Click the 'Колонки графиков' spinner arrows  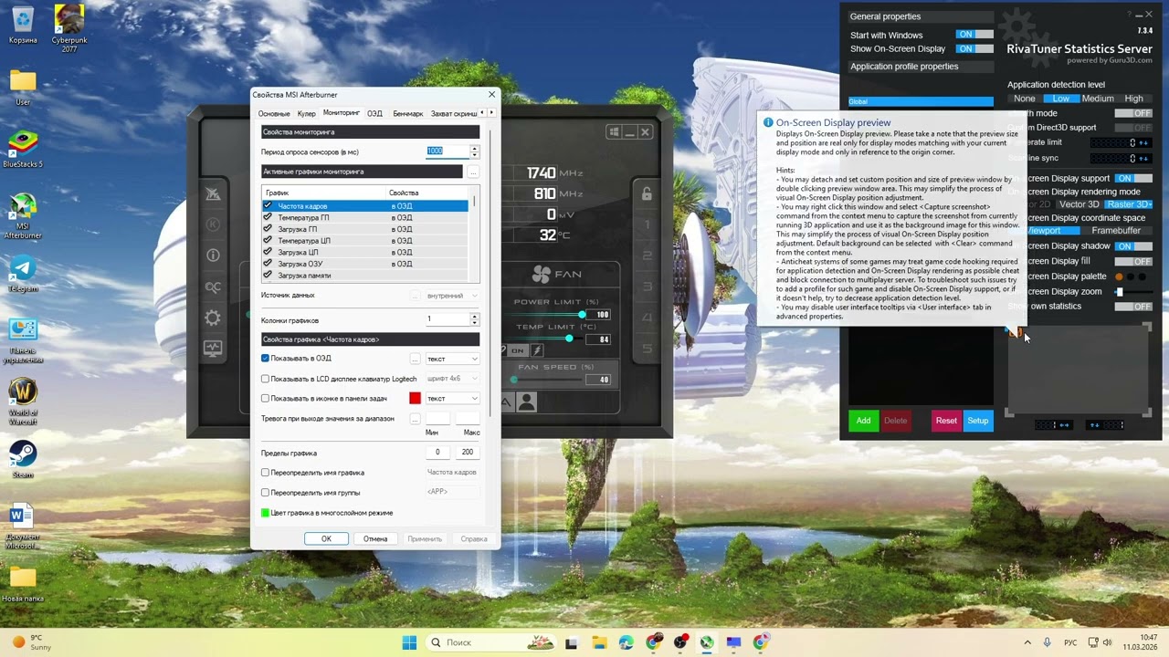[x=474, y=320]
